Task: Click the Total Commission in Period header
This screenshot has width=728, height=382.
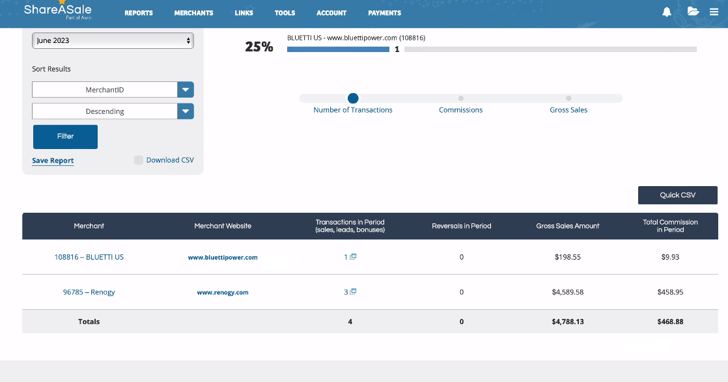Action: point(670,226)
